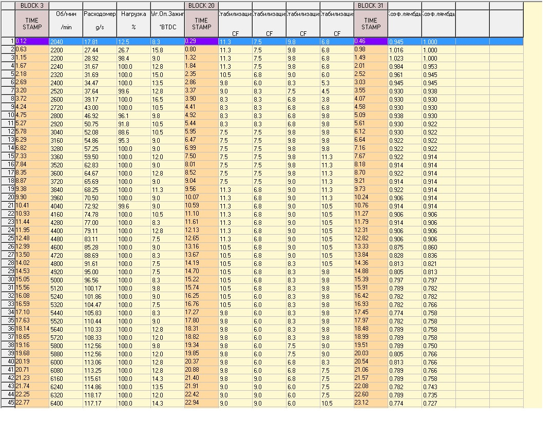Click TIME STAMP header under BLOCK 31
Screen dimensions: 554x421
371,23
